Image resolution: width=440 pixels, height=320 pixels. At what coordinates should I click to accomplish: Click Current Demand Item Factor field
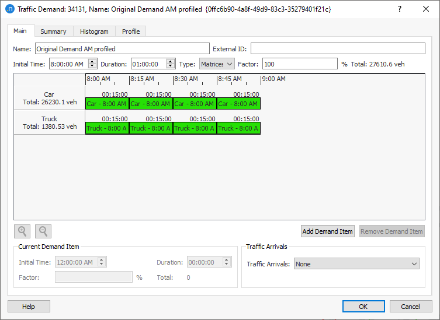(x=93, y=277)
